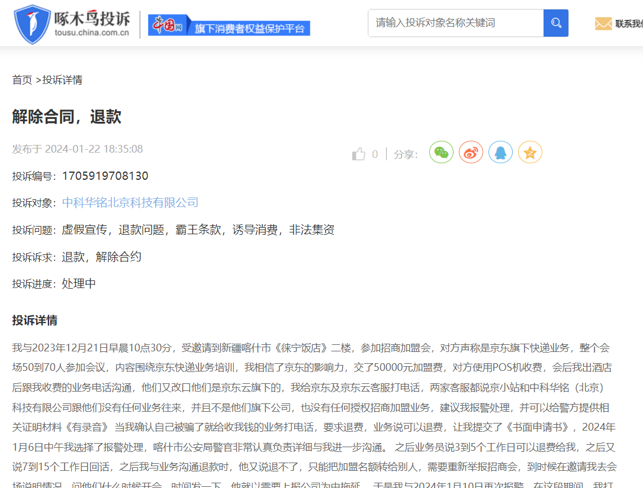The image size is (643, 488).
Task: Like the complaint with thumbs-up icon
Action: pyautogui.click(x=358, y=154)
